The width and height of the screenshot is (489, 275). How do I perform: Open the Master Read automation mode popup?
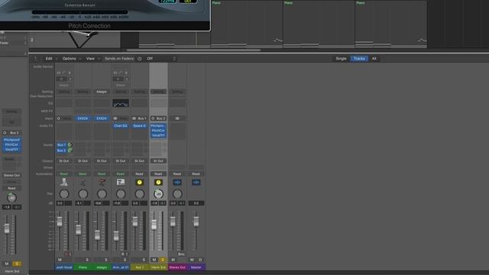[196, 173]
